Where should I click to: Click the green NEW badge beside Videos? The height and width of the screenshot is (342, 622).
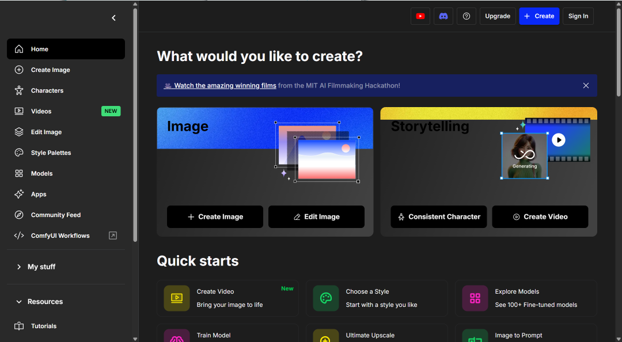111,111
